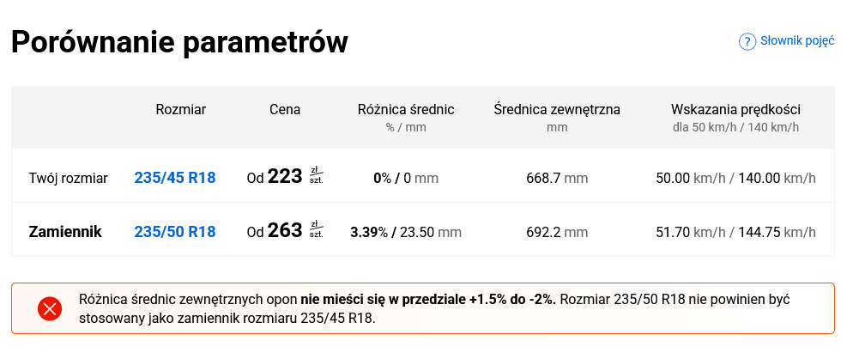Click the price Od 223 value
Viewport: 853px width, 353px height.
(275, 177)
